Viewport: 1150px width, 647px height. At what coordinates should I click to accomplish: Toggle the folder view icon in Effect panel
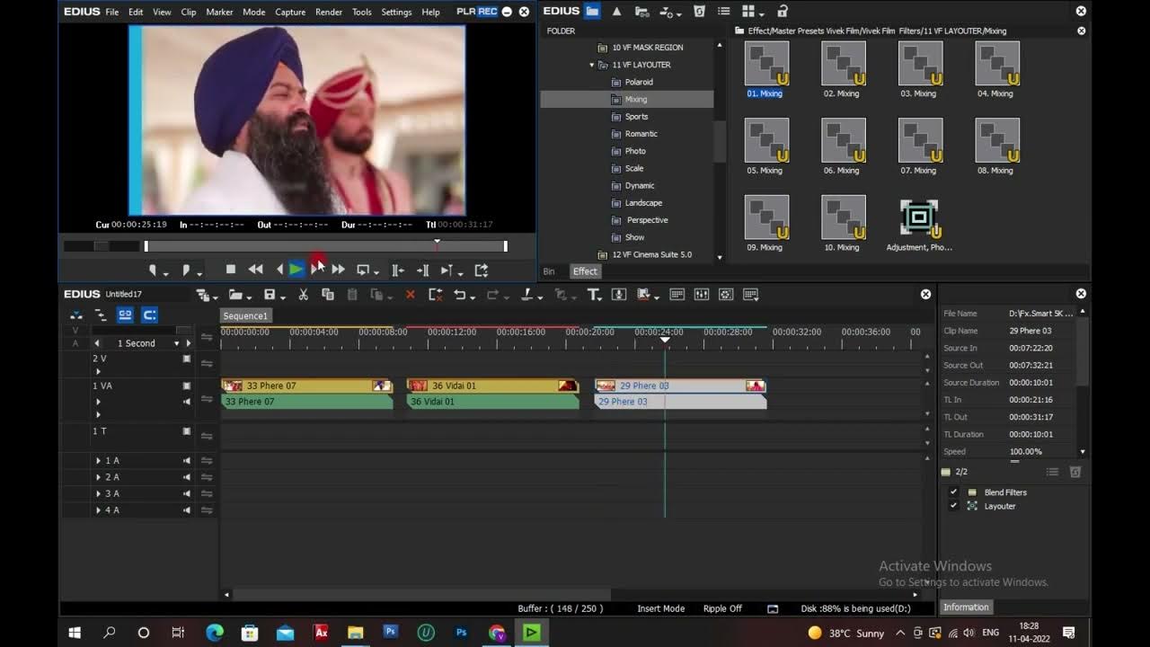click(x=592, y=12)
